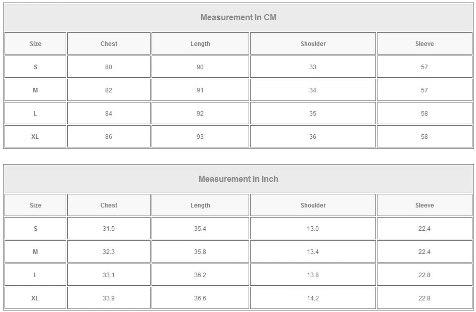Image resolution: width=476 pixels, height=312 pixels.
Task: Select shoulder value 14.2 for size XL
Action: (313, 298)
